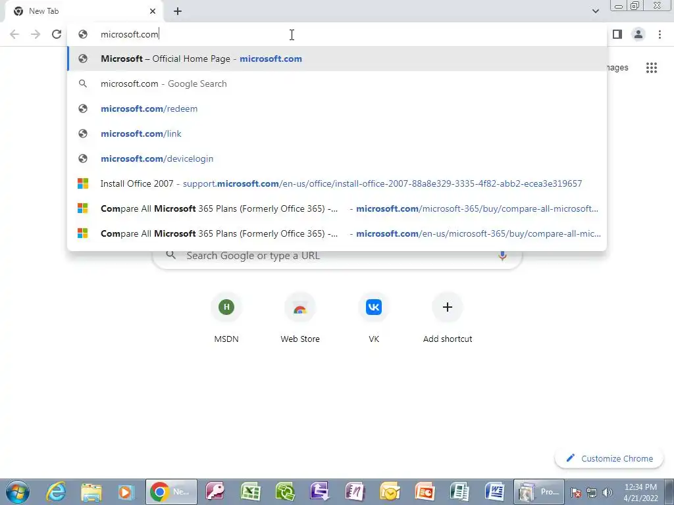
Task: Click the address bar containing microsoft.com
Action: pos(336,34)
